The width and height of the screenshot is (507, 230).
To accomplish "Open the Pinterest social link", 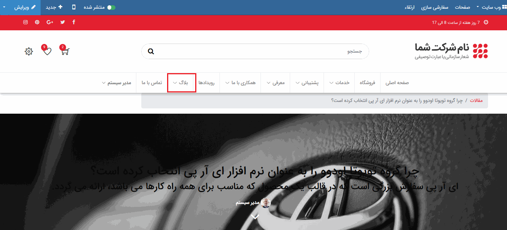I will coord(37,22).
